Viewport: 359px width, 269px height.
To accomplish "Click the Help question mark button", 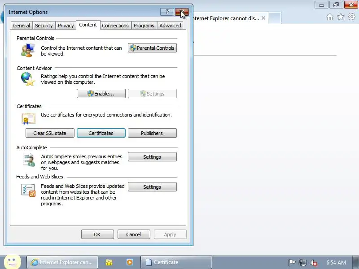I will [167, 12].
